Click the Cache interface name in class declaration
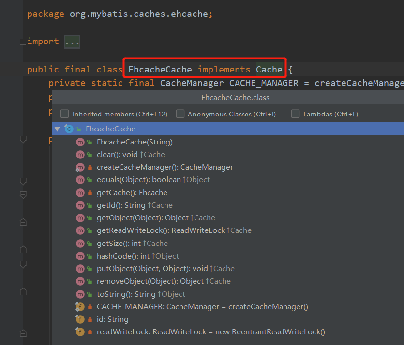 [269, 70]
